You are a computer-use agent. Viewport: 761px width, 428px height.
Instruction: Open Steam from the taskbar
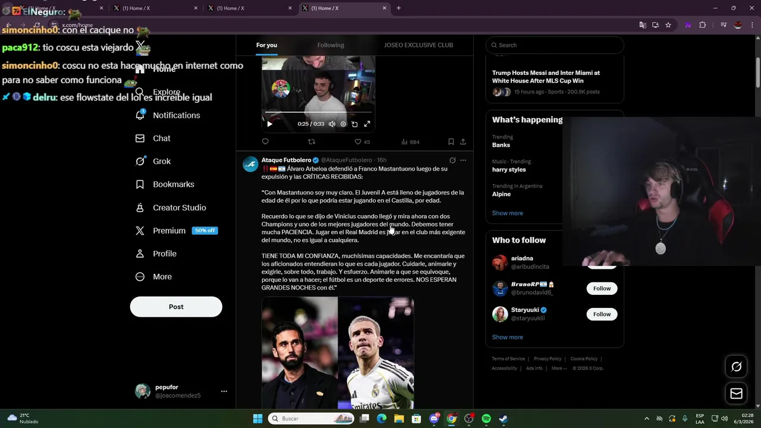(503, 418)
